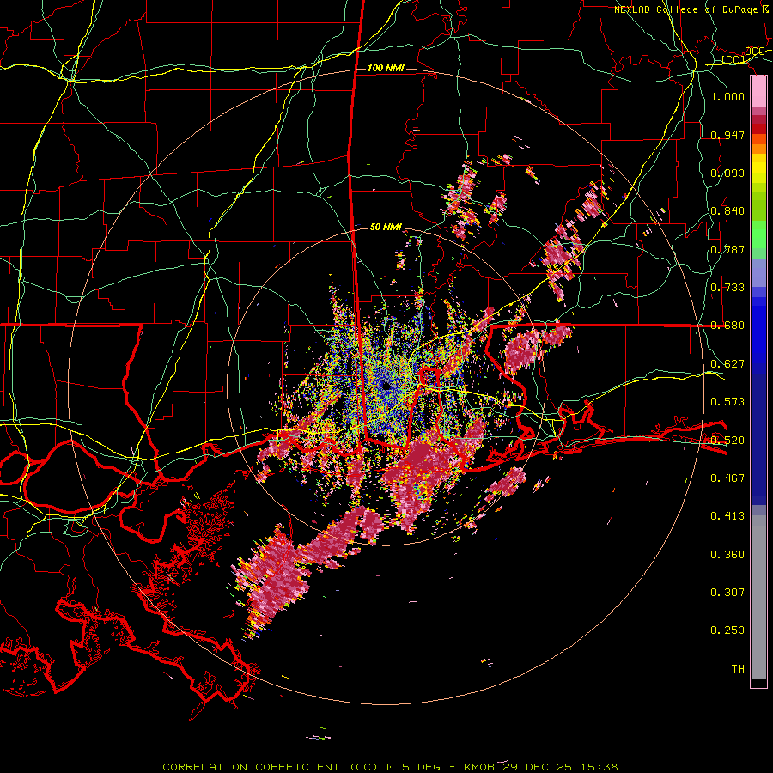Screen dimensions: 773x773
Task: Click the 0.253 legend value
Action: (x=727, y=630)
